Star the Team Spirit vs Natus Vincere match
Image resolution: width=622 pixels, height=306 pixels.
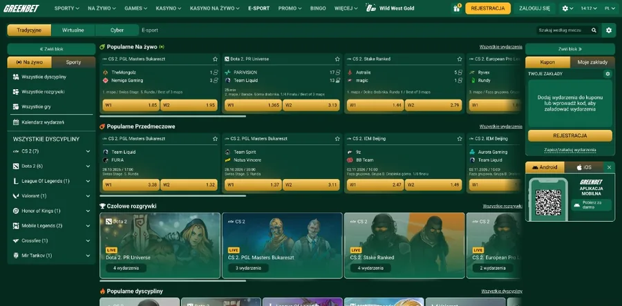tap(337, 139)
